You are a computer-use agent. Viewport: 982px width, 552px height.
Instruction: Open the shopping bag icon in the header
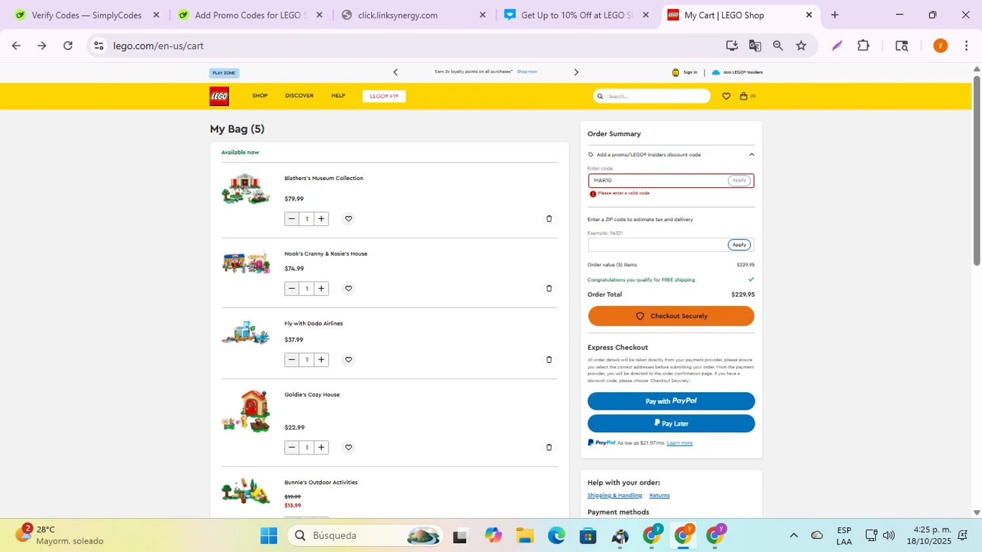click(x=744, y=96)
